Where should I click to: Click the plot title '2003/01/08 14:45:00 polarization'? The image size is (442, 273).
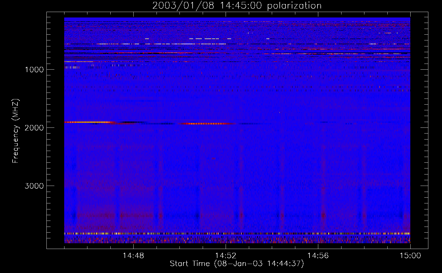237,5
